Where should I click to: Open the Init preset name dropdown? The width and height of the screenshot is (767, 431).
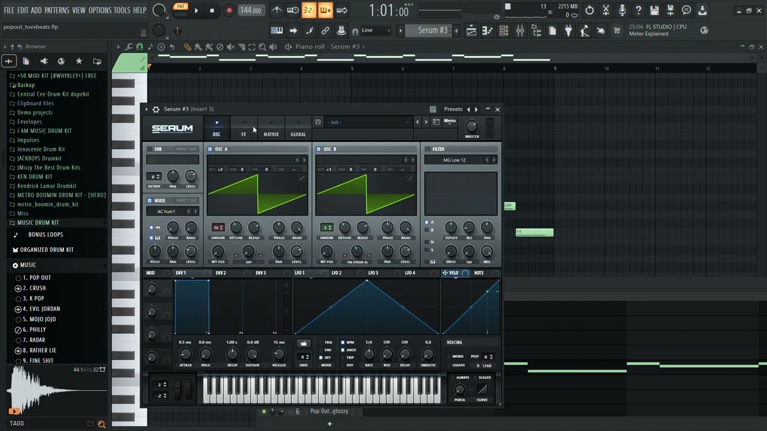(368, 122)
